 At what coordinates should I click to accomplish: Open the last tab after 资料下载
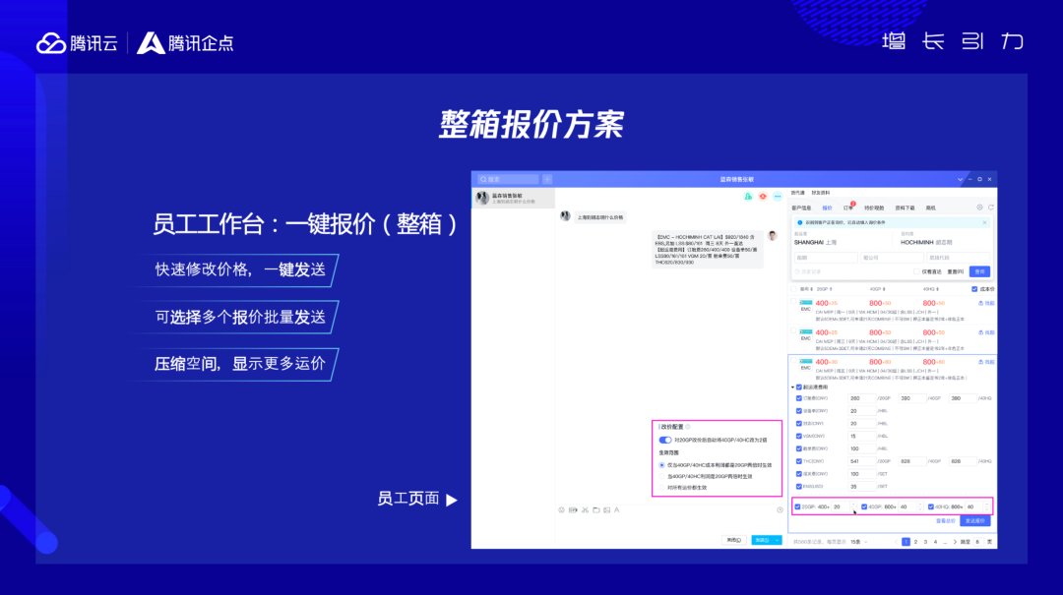click(931, 208)
